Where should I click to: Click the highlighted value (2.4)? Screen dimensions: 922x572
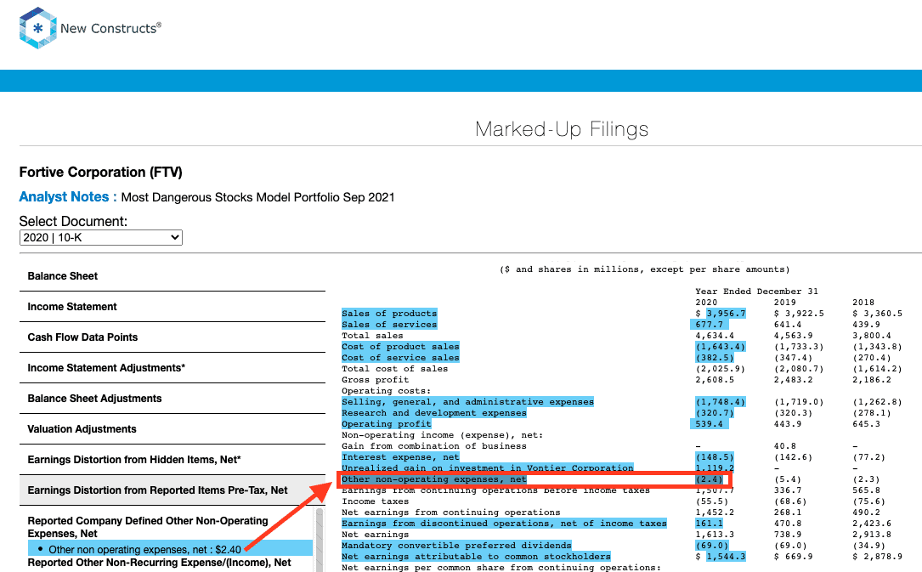pos(710,479)
